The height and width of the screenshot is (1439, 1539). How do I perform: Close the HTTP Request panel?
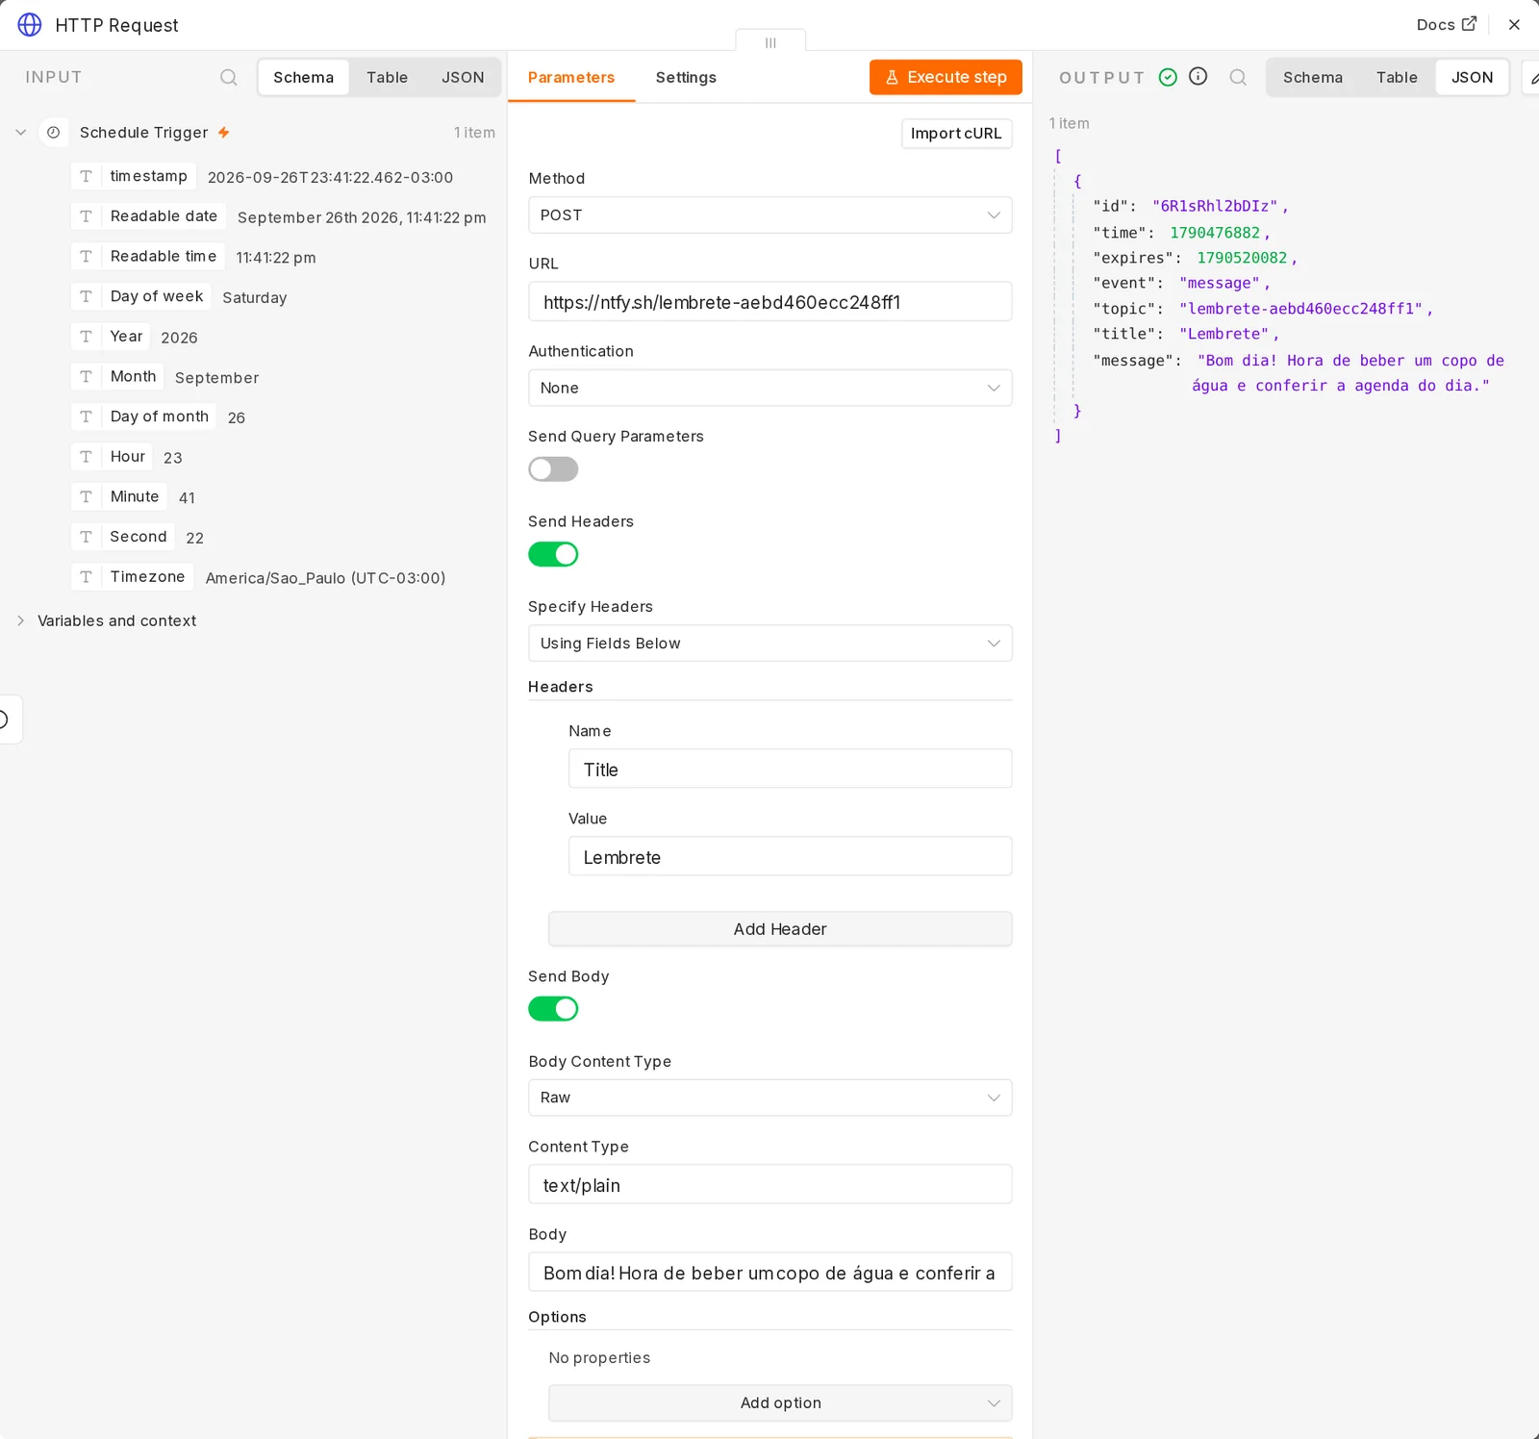pyautogui.click(x=1514, y=25)
